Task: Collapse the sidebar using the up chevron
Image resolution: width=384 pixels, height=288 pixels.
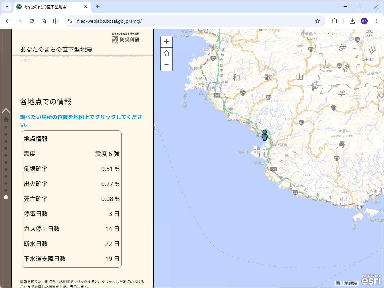Action: tap(6, 110)
